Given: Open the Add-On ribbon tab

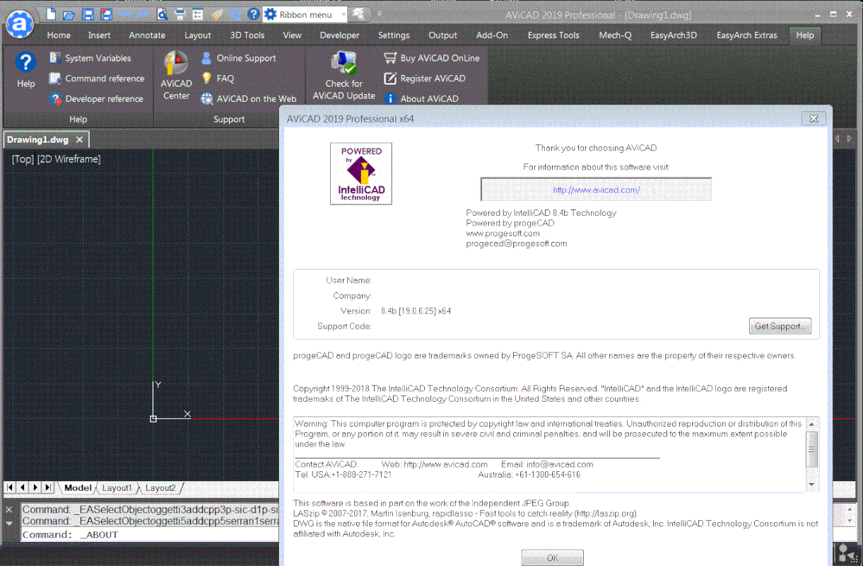Looking at the screenshot, I should coord(492,35).
